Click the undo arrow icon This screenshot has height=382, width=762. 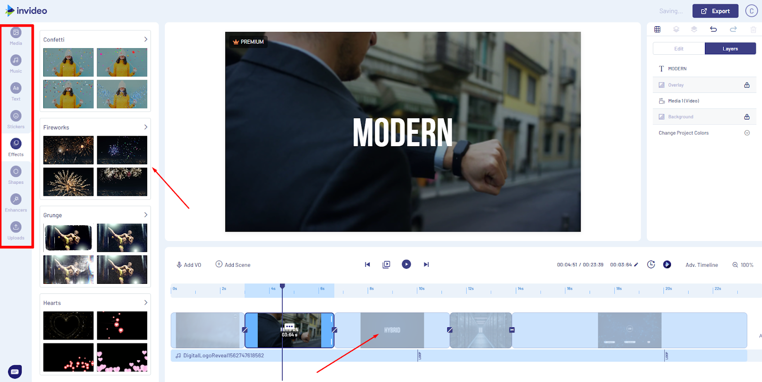(x=713, y=30)
